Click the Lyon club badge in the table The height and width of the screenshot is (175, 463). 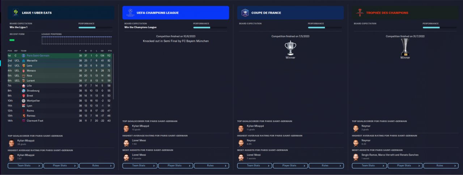[x=24, y=106]
